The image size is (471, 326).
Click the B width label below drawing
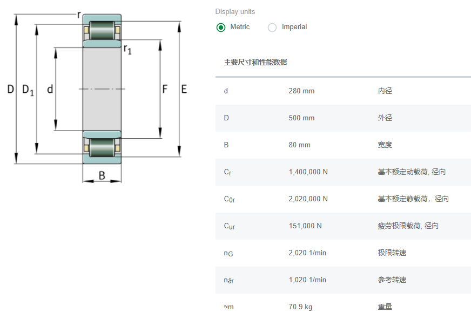click(102, 175)
